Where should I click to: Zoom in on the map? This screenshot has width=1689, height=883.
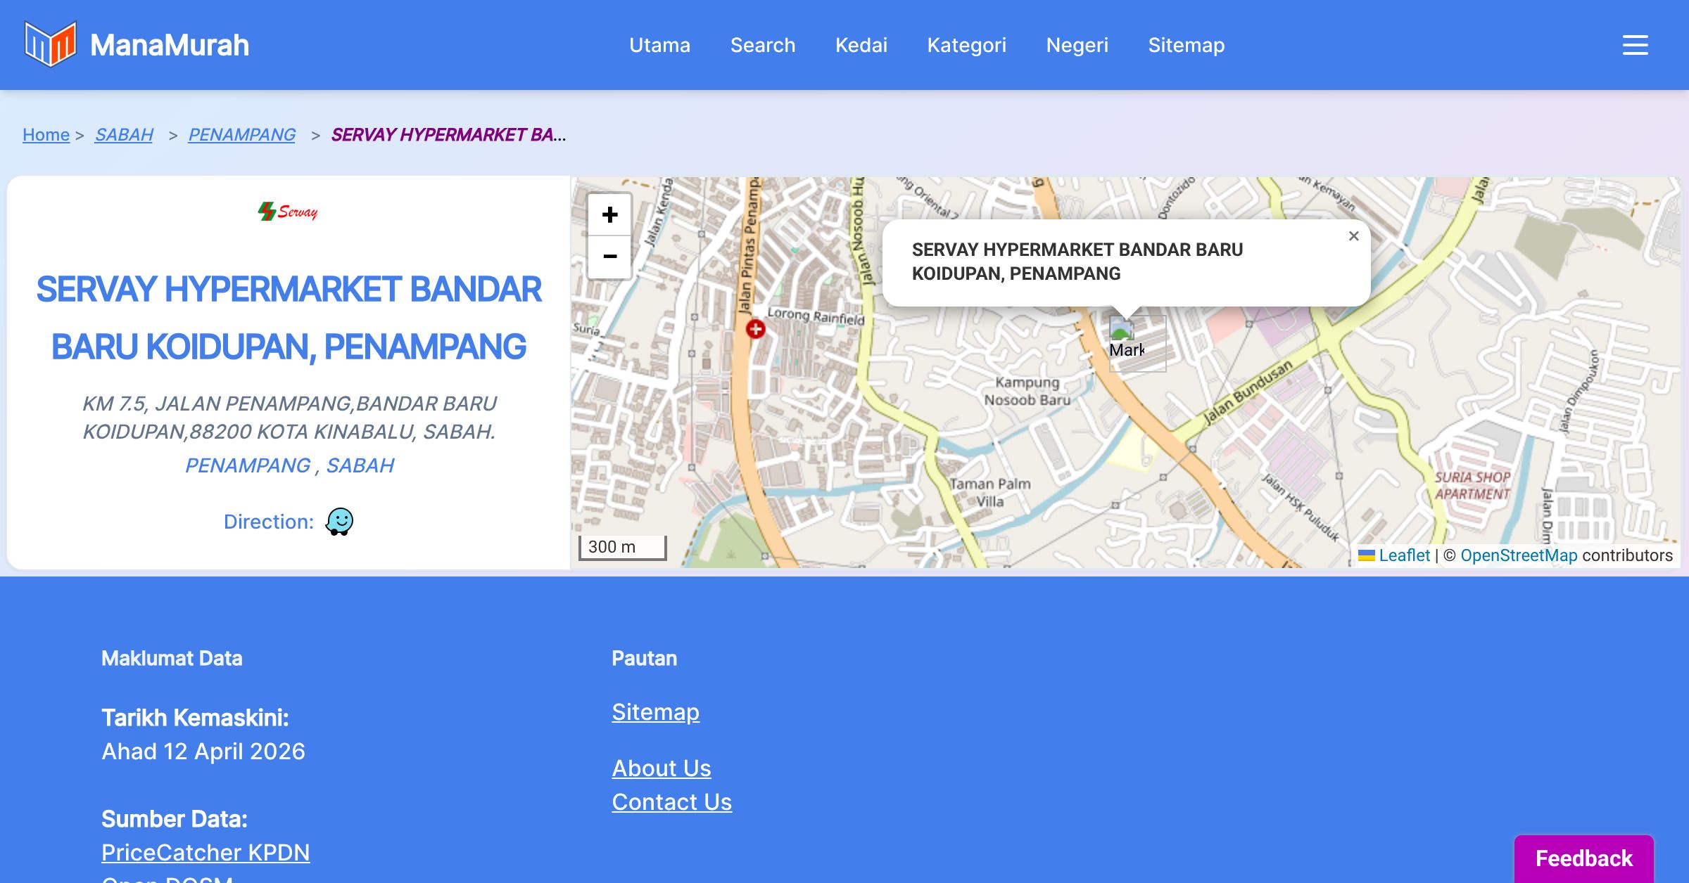point(609,214)
